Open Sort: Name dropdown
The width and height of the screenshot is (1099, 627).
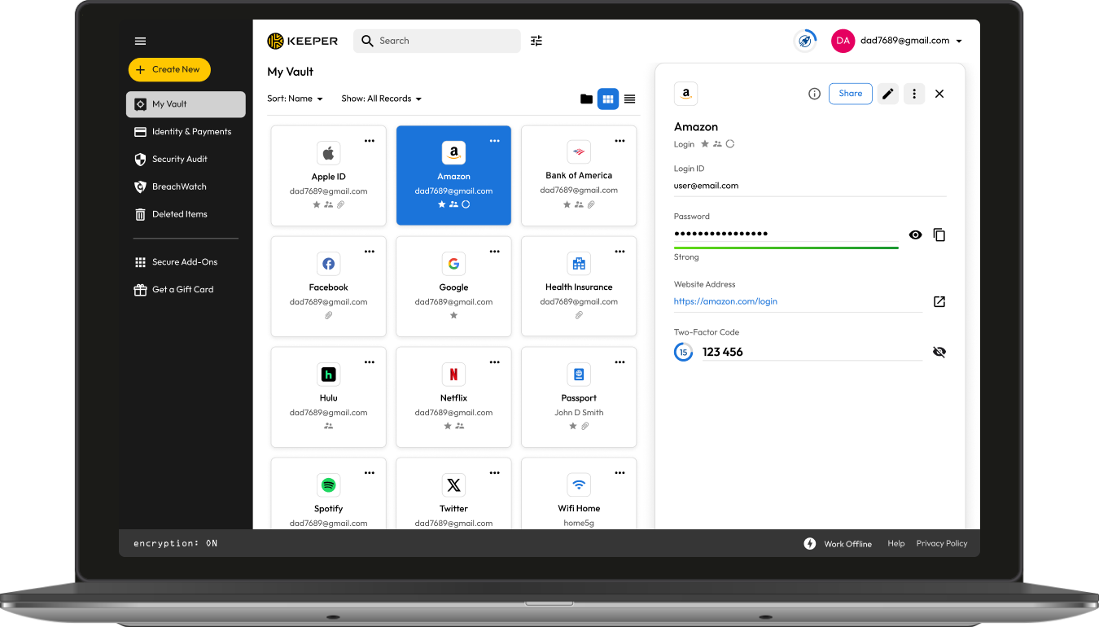(296, 99)
